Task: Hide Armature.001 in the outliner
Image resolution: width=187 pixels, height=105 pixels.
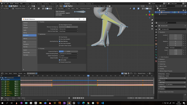Action: pyautogui.click(x=185, y=12)
